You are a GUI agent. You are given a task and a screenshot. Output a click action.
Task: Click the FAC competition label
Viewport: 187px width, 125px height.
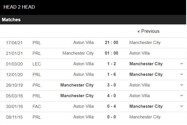[x=37, y=106]
